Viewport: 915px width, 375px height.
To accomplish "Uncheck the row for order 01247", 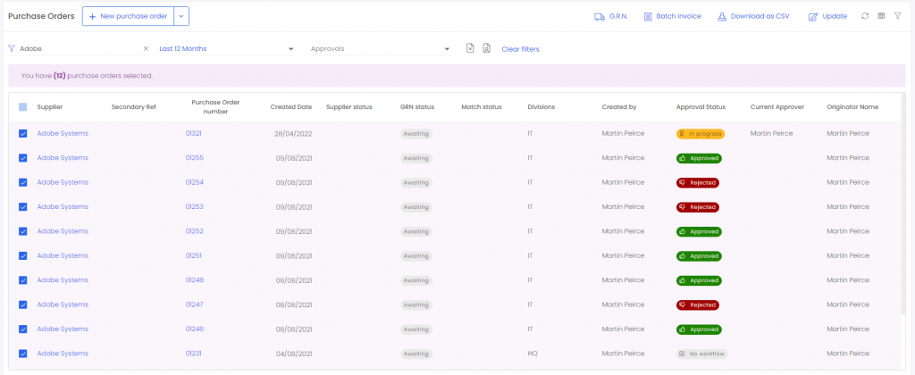I will [x=22, y=305].
